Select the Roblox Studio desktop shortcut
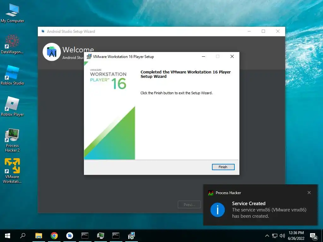The image size is (323, 242). click(12, 75)
